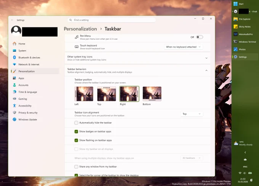Open the Touch keyboard dropdown

click(183, 47)
